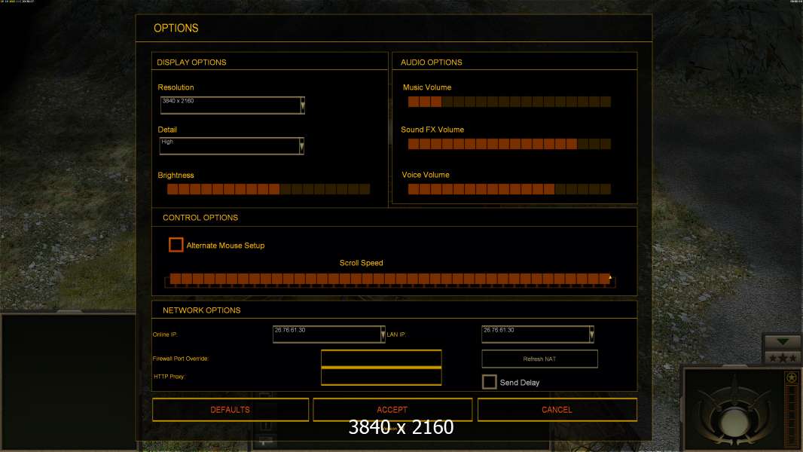Image resolution: width=803 pixels, height=452 pixels.
Task: Expand the Detail dropdown arrow
Action: tap(301, 146)
